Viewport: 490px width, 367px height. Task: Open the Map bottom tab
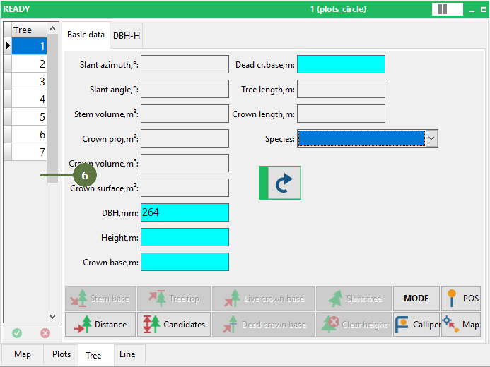[x=23, y=354]
